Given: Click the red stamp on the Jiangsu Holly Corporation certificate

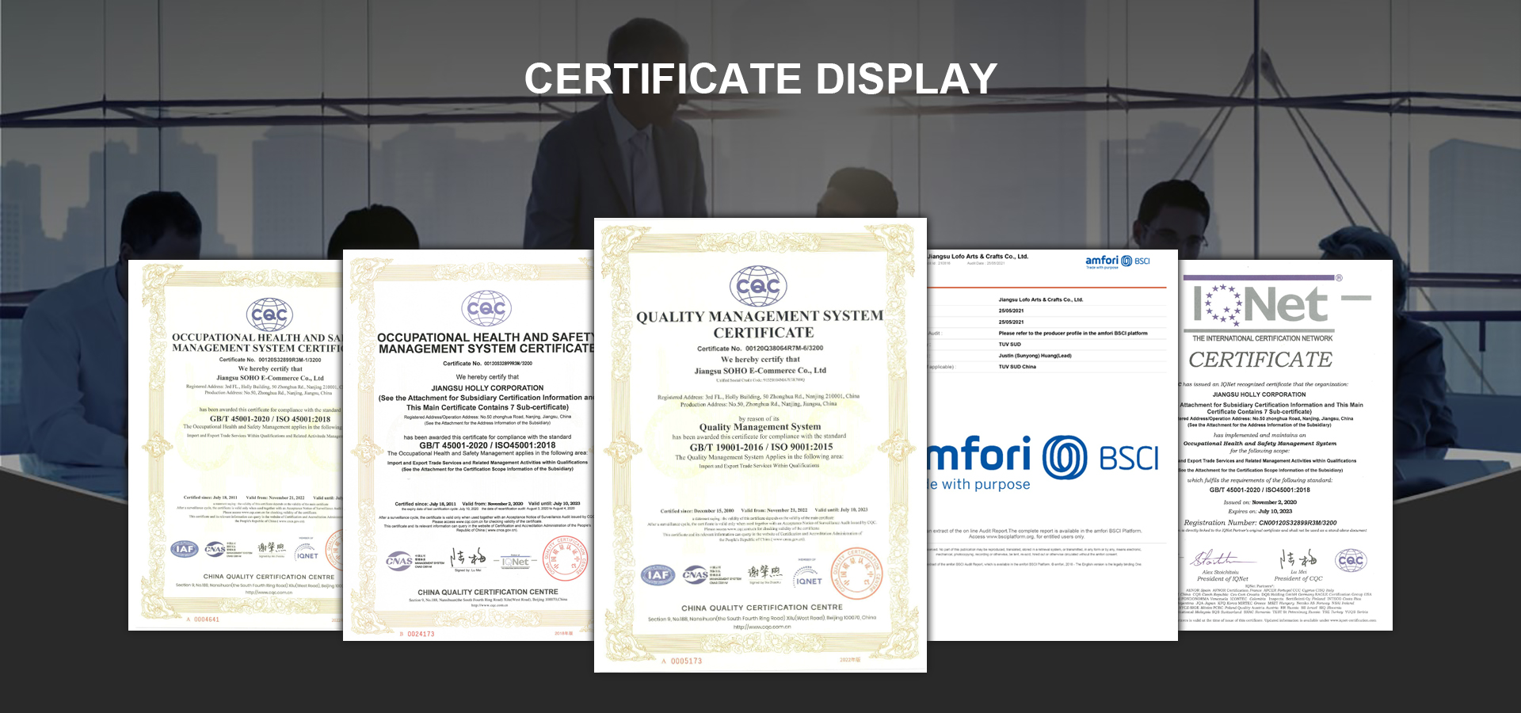Looking at the screenshot, I should click(566, 559).
